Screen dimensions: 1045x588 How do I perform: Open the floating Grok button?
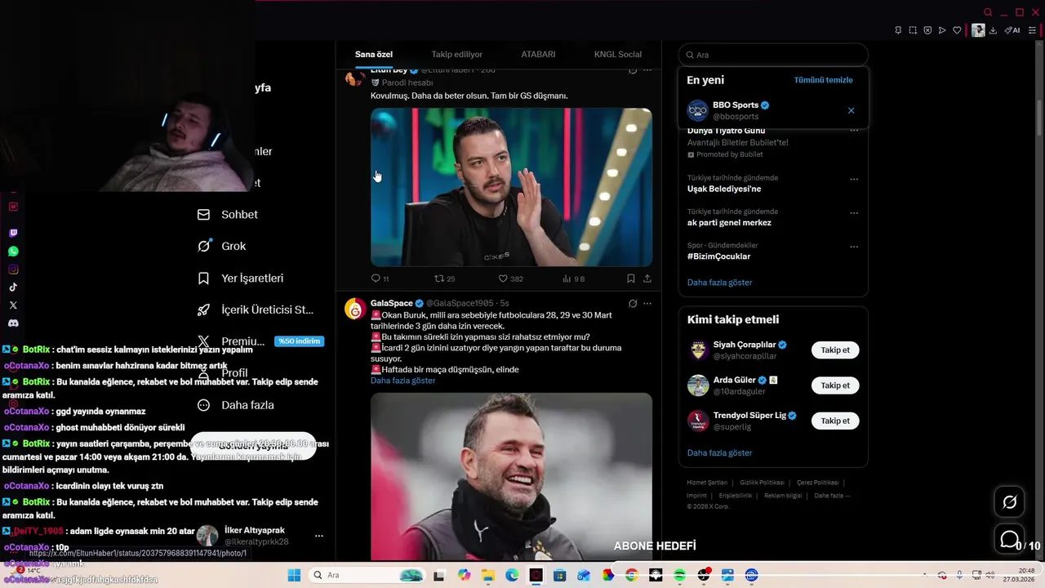click(1009, 502)
